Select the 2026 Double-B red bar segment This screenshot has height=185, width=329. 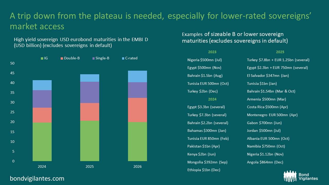[138, 110]
